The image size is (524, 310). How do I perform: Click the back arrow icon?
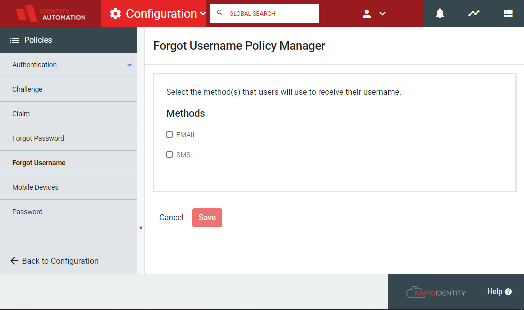point(14,261)
